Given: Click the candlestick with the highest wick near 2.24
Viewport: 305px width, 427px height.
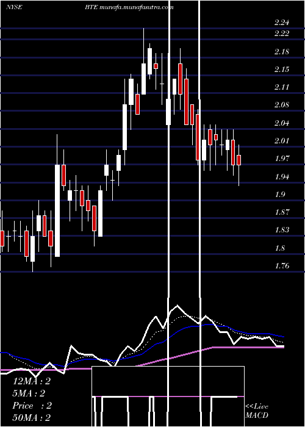Looking at the screenshot, I should click(x=143, y=79).
